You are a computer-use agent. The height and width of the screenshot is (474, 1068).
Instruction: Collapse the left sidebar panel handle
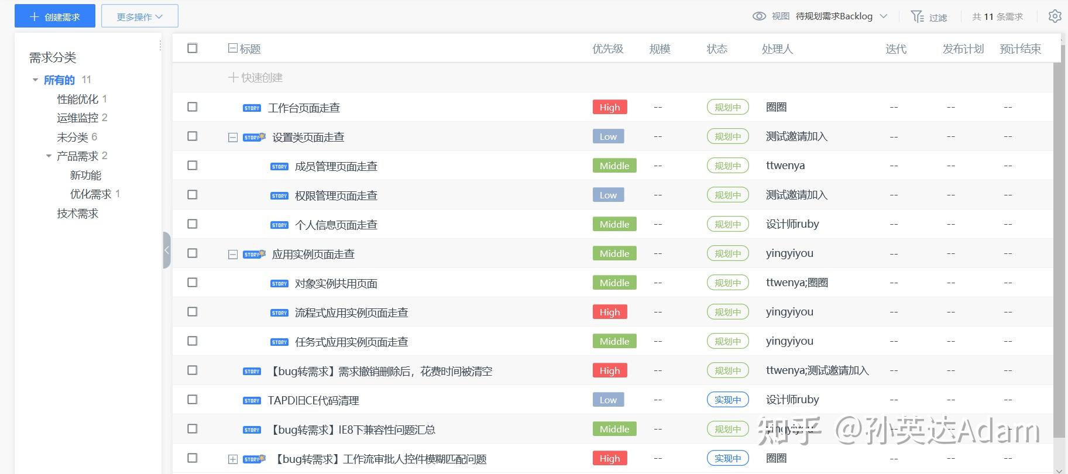[x=167, y=250]
